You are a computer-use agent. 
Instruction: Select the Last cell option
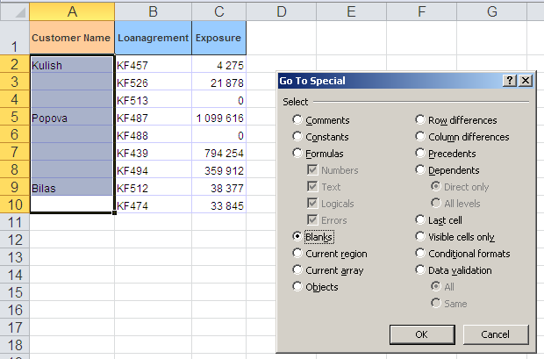coord(421,220)
